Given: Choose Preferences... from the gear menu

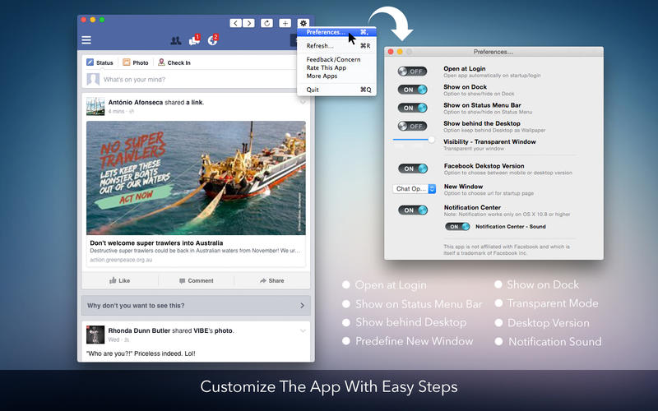Looking at the screenshot, I should point(336,32).
